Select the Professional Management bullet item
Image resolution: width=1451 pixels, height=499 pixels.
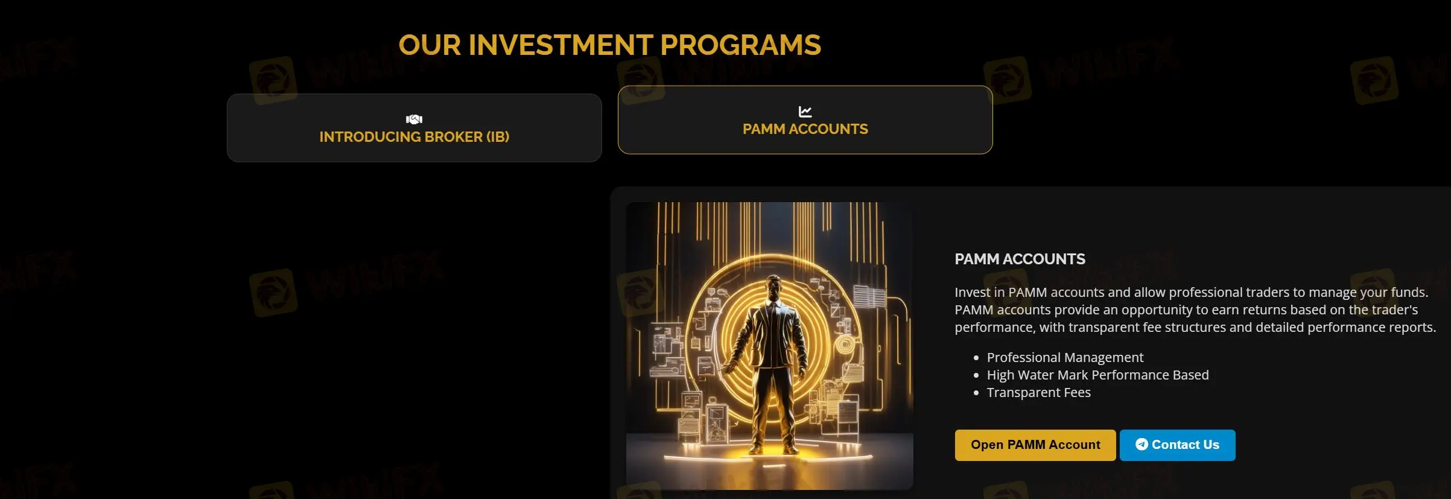click(1065, 358)
